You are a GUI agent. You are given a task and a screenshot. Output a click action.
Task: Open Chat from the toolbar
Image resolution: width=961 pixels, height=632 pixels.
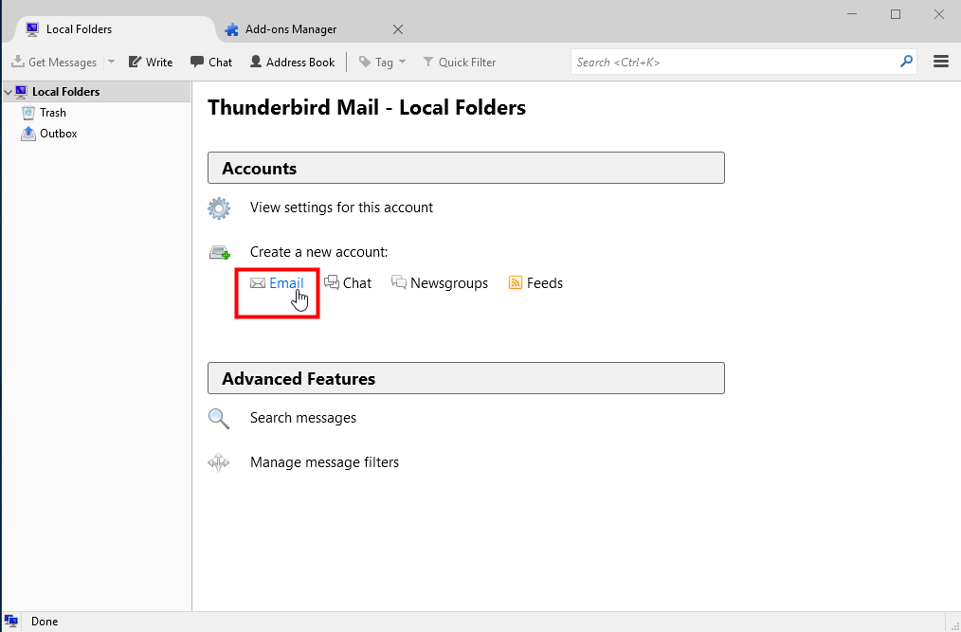210,62
